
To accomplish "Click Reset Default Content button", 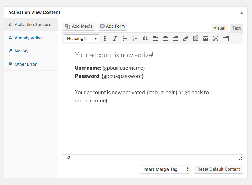I will 219,169.
